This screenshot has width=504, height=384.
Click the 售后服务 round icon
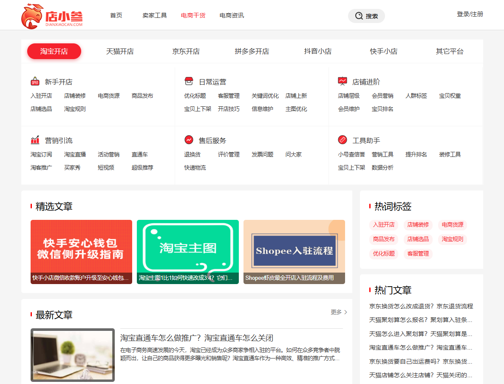coord(189,140)
